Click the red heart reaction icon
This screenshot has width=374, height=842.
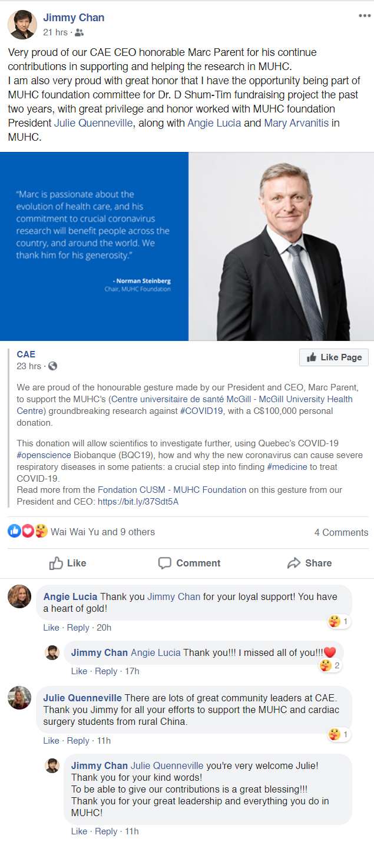(27, 531)
